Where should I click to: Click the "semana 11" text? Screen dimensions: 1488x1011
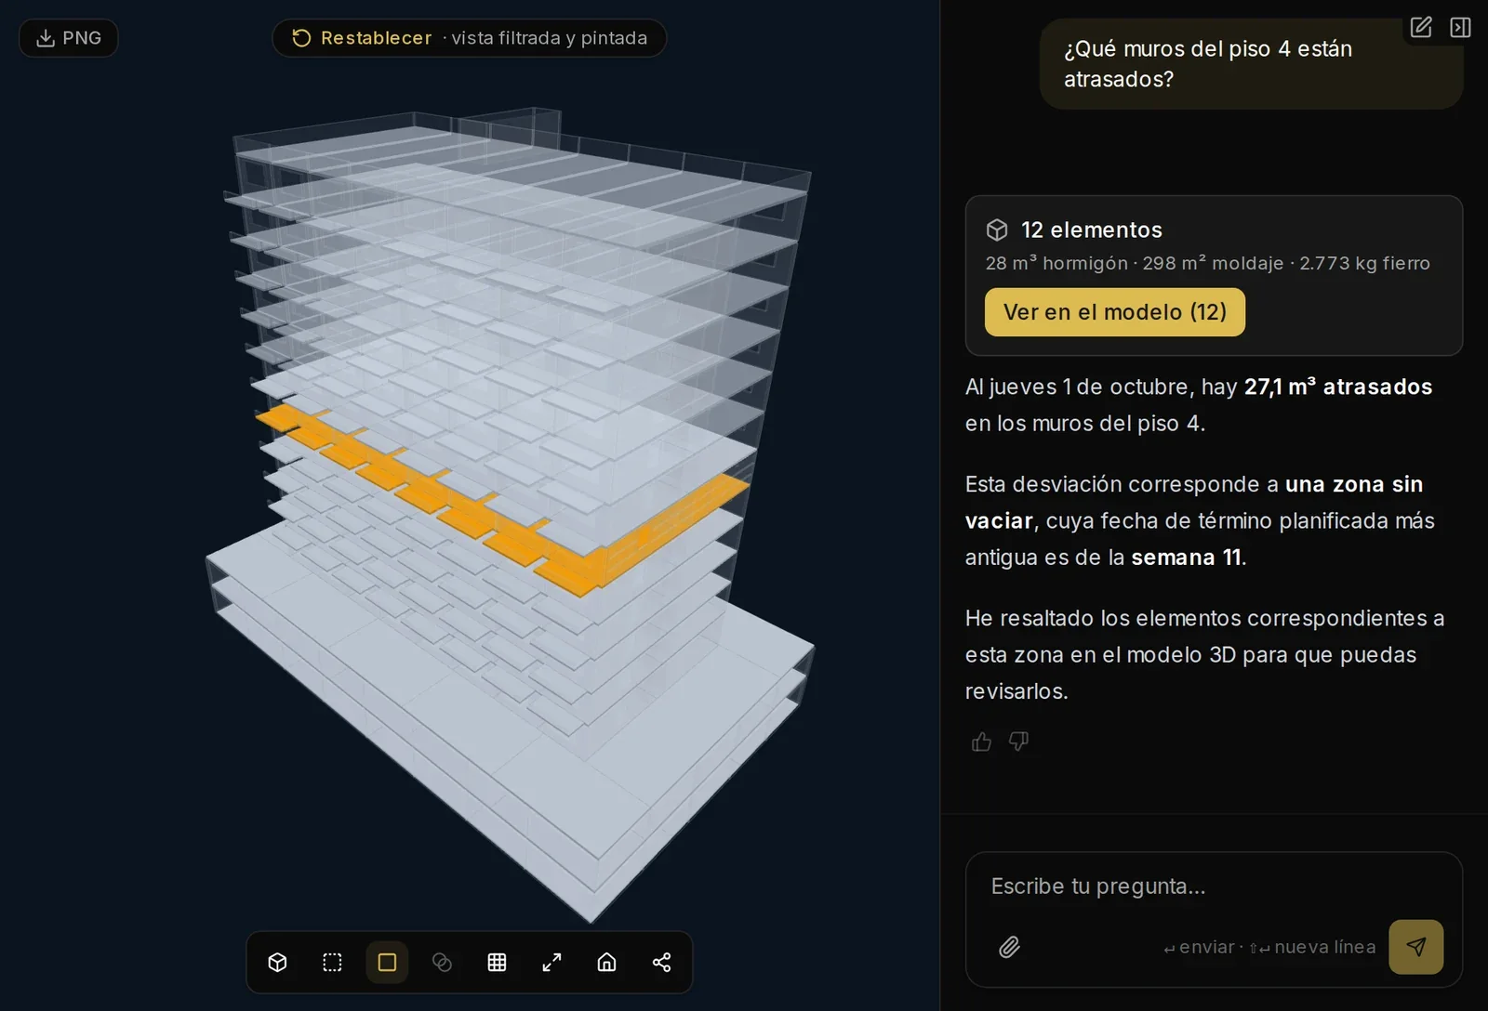coord(1186,558)
